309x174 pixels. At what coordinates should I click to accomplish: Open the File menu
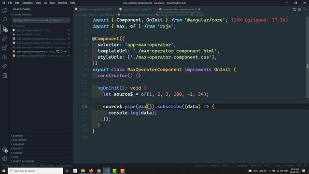click(x=10, y=3)
